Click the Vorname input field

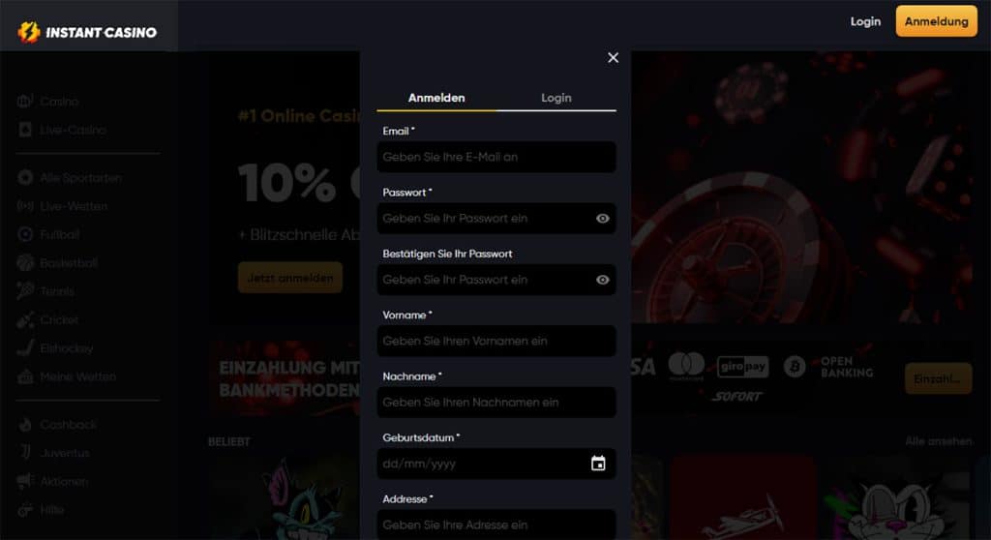(x=495, y=341)
